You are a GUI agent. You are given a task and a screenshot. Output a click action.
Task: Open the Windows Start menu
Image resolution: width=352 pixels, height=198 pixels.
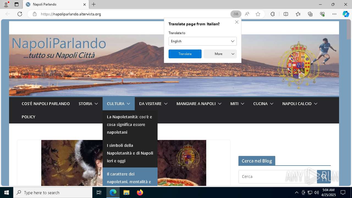coord(7,193)
